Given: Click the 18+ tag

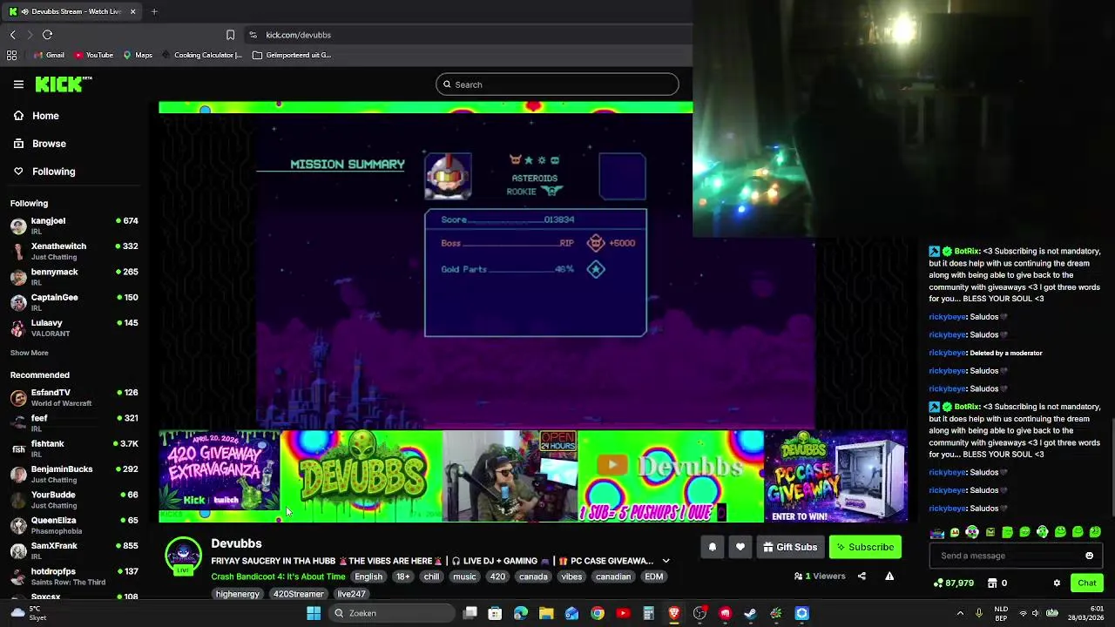Looking at the screenshot, I should [402, 576].
